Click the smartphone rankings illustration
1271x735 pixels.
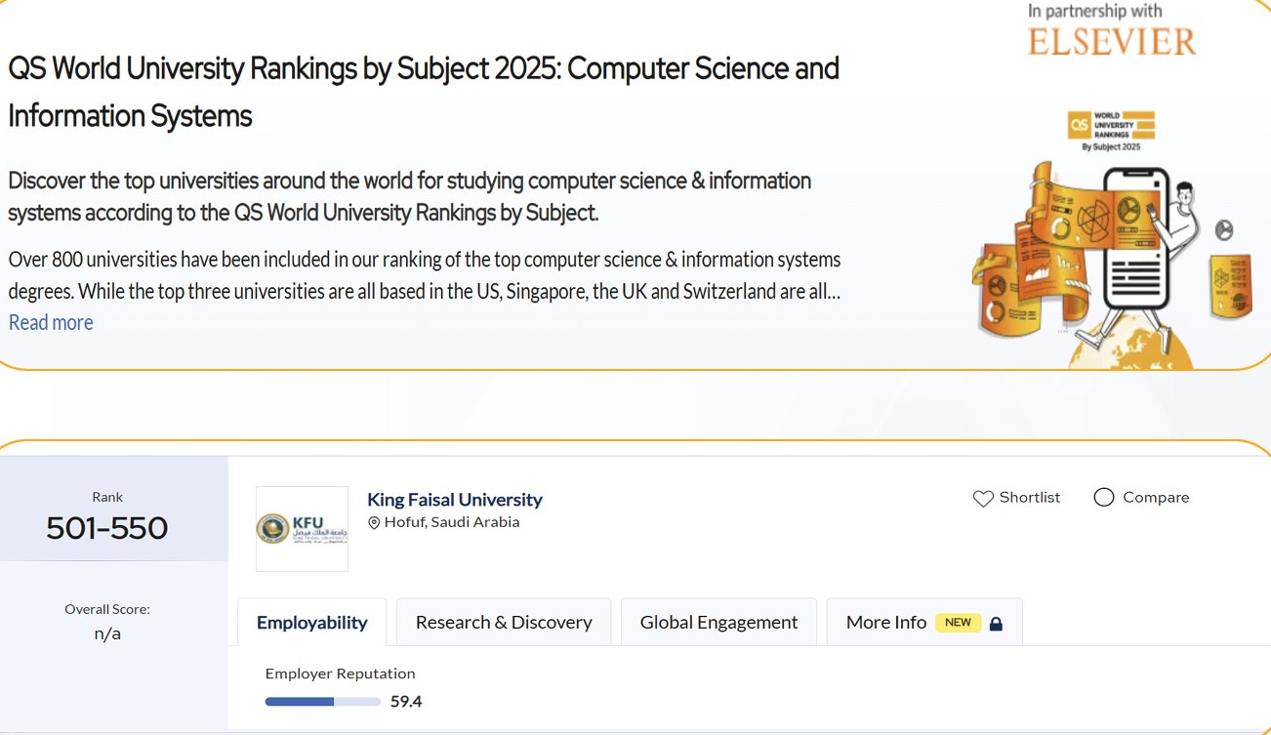(x=1134, y=239)
